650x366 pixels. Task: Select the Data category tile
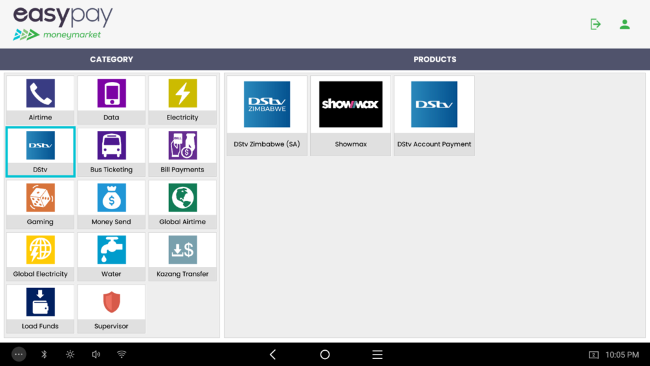pos(111,100)
